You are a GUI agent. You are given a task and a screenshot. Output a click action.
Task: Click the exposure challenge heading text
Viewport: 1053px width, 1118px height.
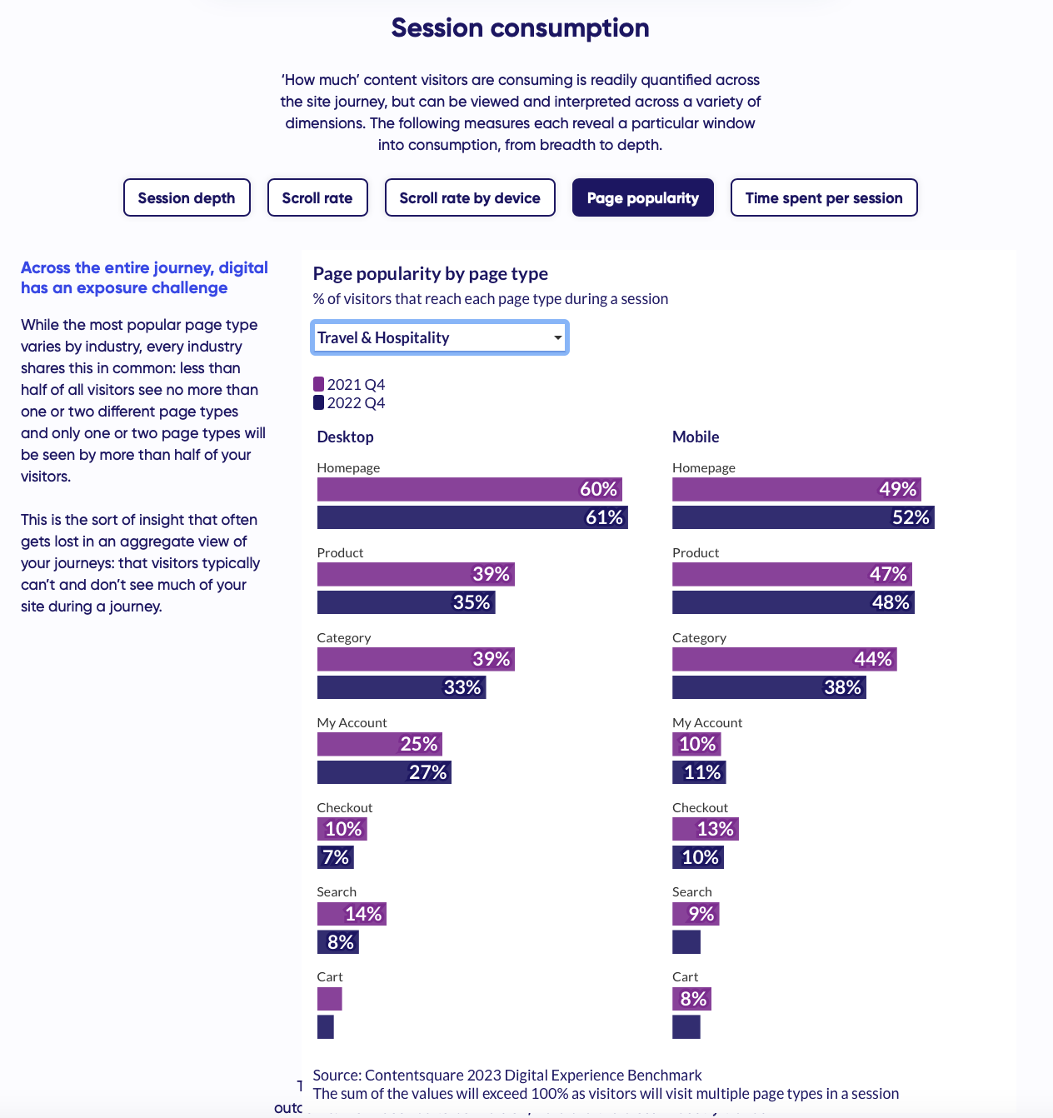tap(144, 277)
